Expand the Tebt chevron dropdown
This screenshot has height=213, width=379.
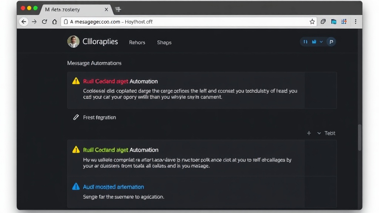click(319, 133)
